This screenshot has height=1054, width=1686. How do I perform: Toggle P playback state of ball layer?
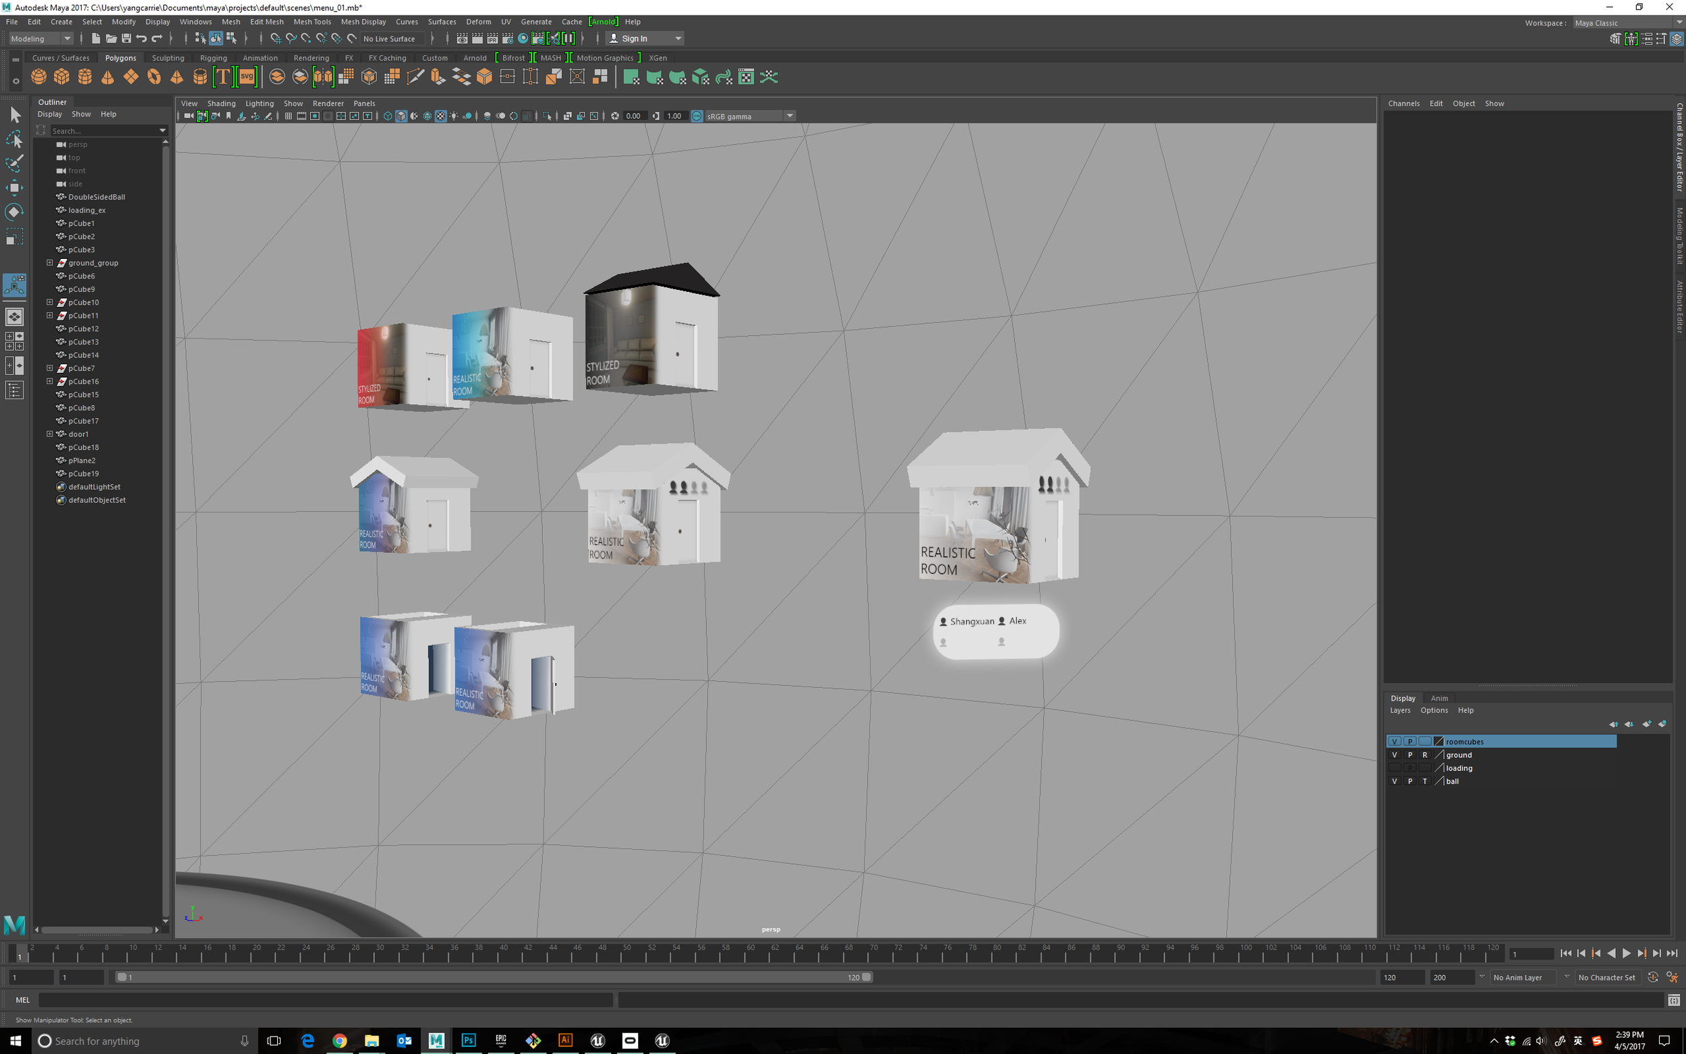pyautogui.click(x=1409, y=781)
